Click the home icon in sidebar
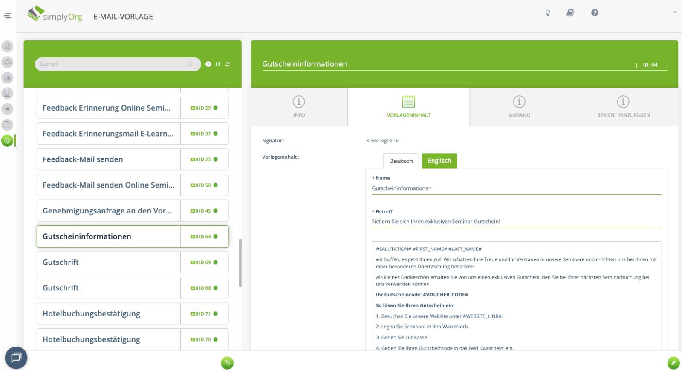 tap(7, 46)
